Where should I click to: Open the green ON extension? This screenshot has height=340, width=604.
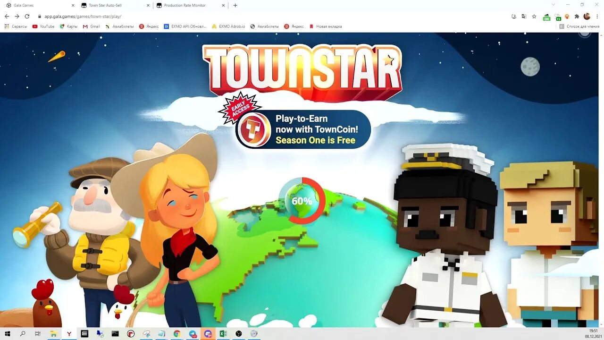546,17
